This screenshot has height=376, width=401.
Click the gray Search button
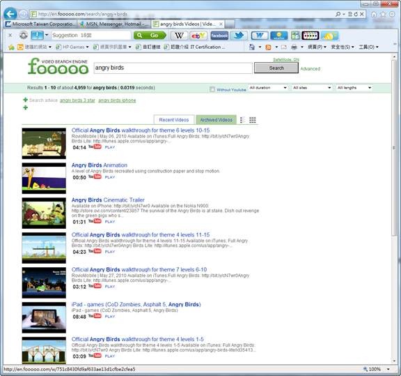276,68
